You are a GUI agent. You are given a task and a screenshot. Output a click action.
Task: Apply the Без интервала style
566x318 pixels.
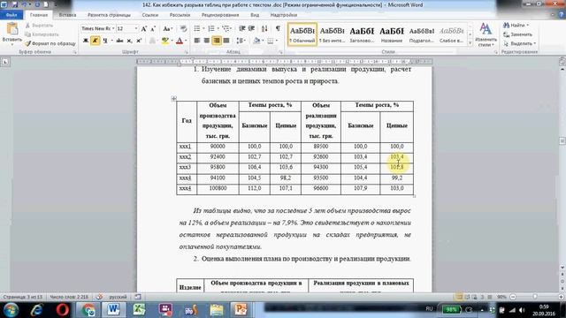pyautogui.click(x=333, y=34)
